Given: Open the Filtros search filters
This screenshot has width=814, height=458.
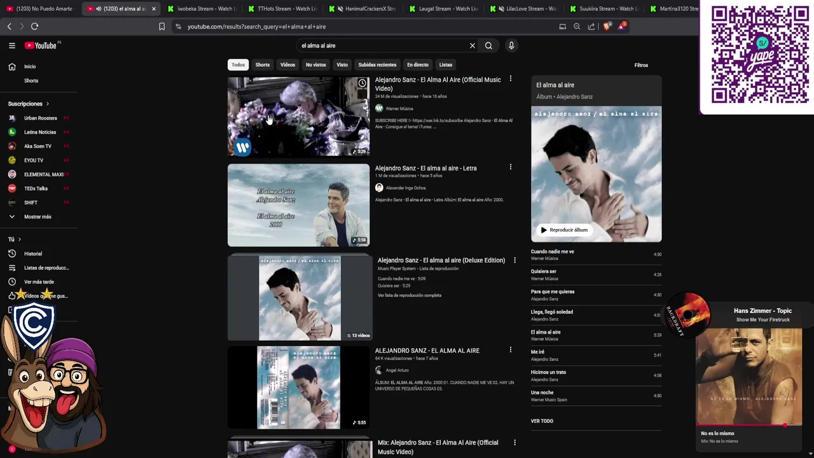Looking at the screenshot, I should click(641, 66).
